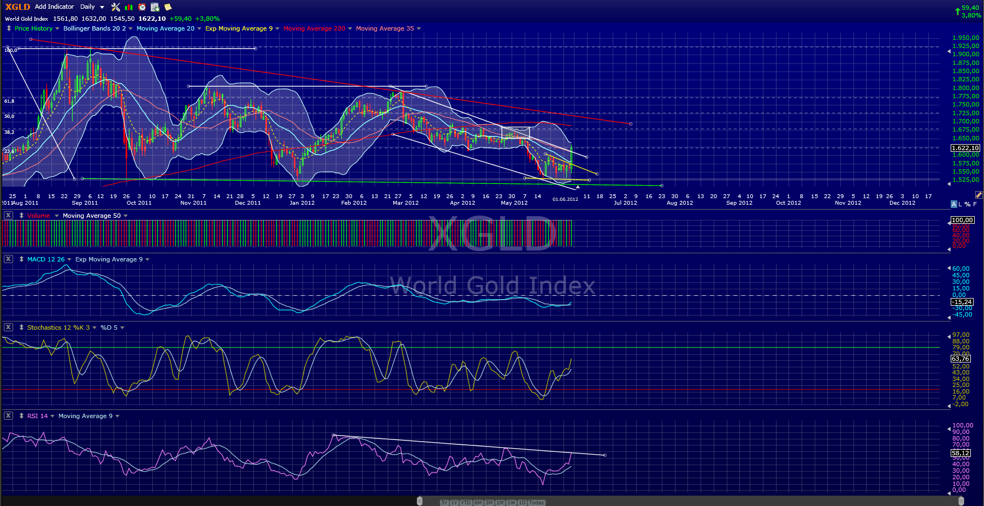Screen dimensions: 984x506
Task: Click the add table calculator icon
Action: (x=155, y=7)
